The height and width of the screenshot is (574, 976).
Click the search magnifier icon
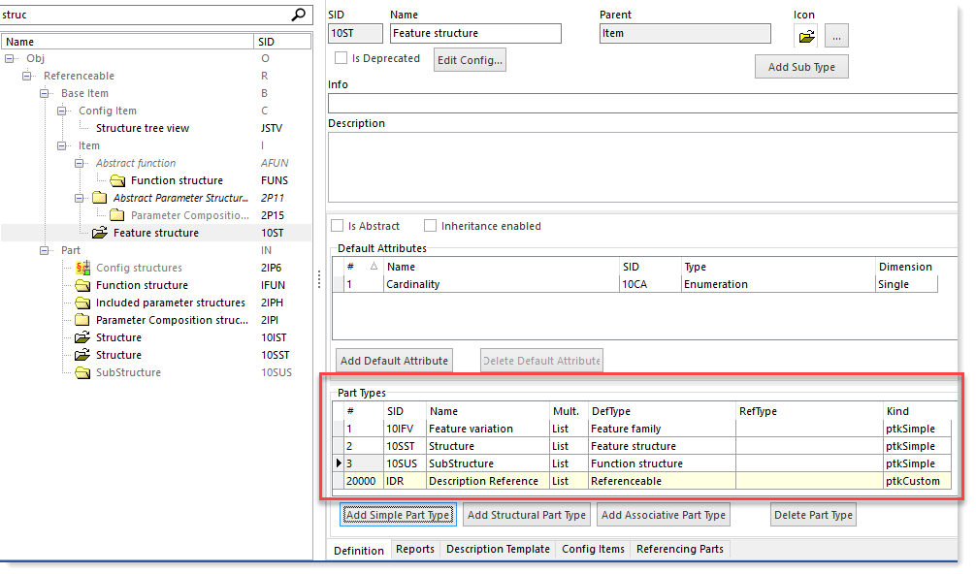(301, 16)
